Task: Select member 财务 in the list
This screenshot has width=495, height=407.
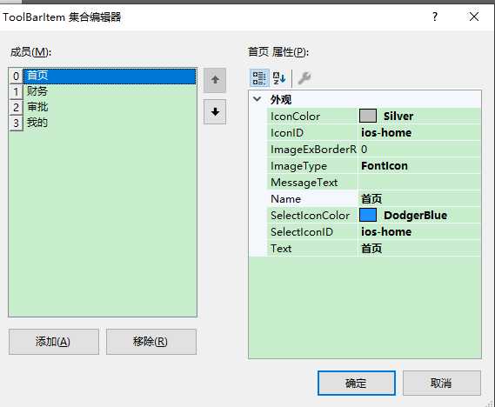Action: (110, 91)
